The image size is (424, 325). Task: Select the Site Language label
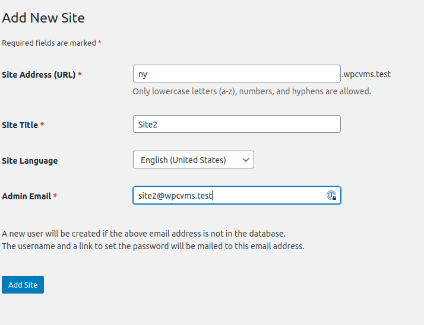click(30, 161)
